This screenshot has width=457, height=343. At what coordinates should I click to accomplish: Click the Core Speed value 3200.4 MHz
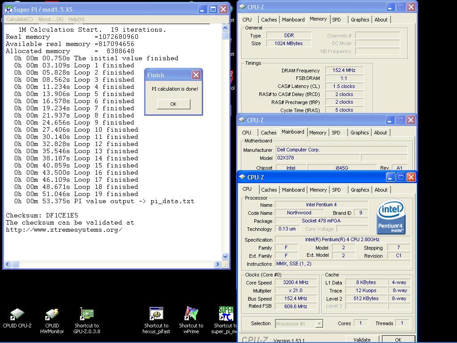pos(296,282)
